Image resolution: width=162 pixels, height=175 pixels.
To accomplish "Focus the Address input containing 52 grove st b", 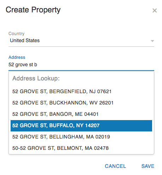I will tap(81, 64).
